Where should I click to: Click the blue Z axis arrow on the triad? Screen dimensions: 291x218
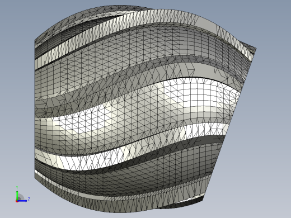pos(22,201)
